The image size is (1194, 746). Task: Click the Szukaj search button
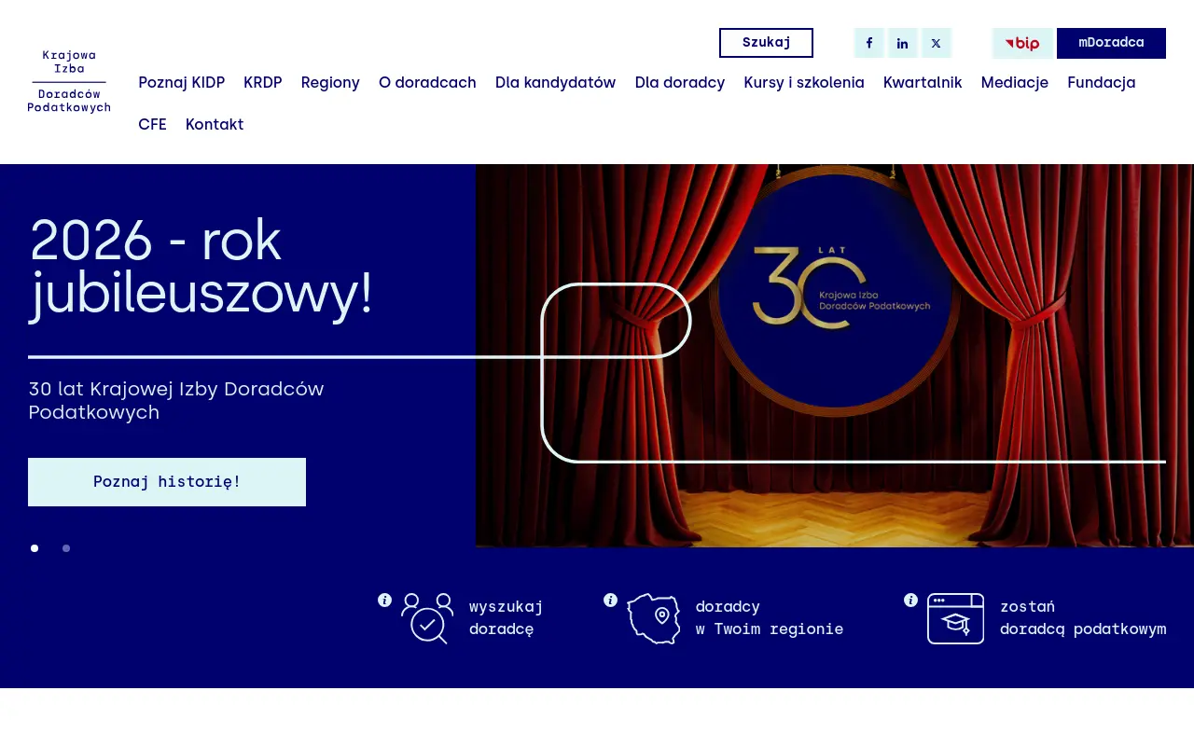(766, 43)
